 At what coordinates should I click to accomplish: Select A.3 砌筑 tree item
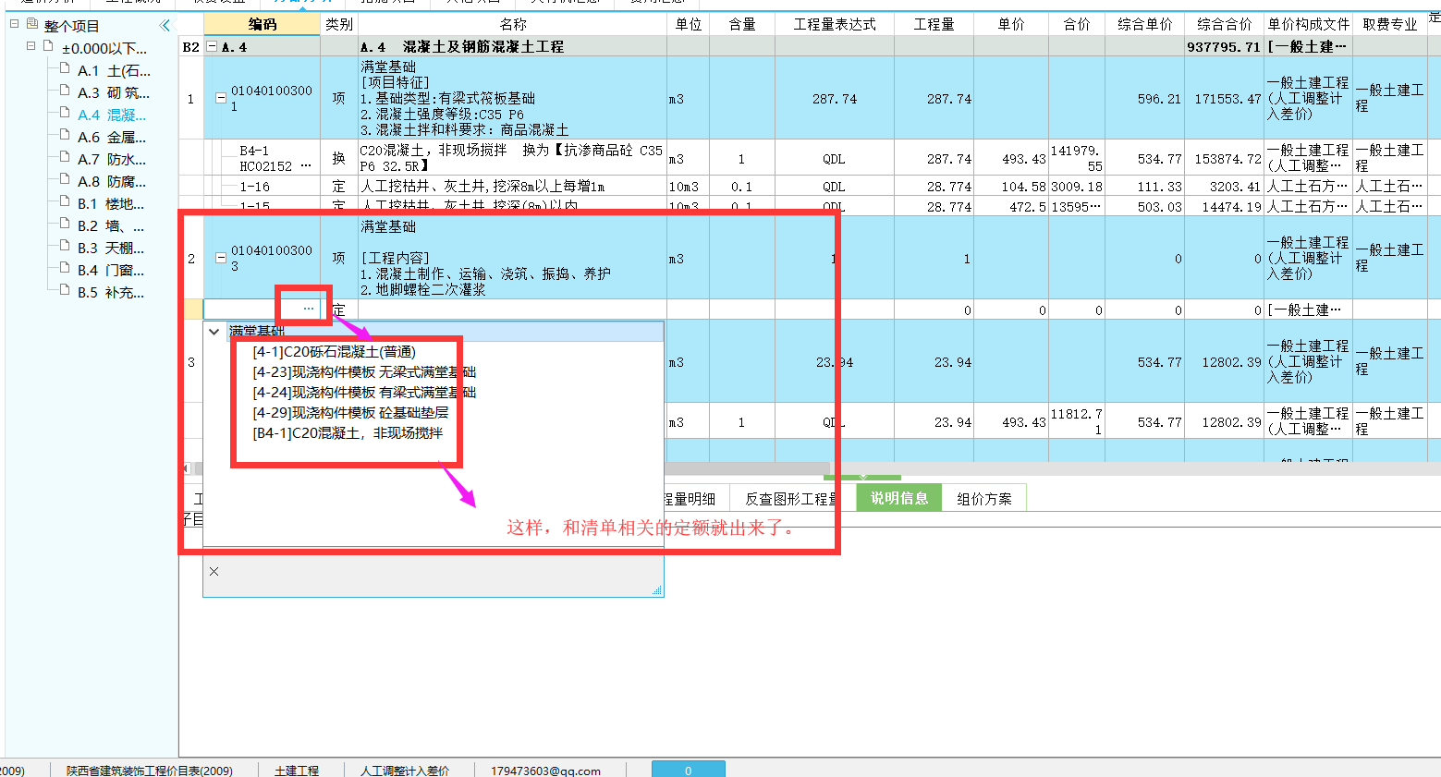coord(114,92)
